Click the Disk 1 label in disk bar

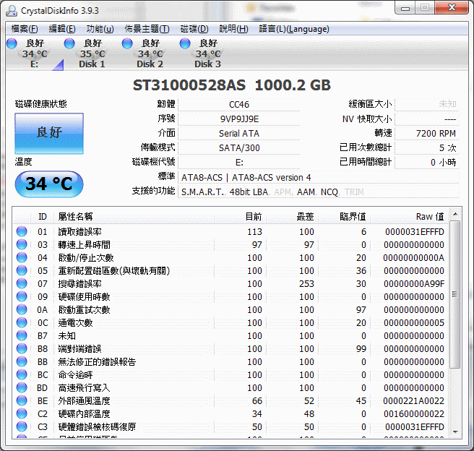pos(92,64)
